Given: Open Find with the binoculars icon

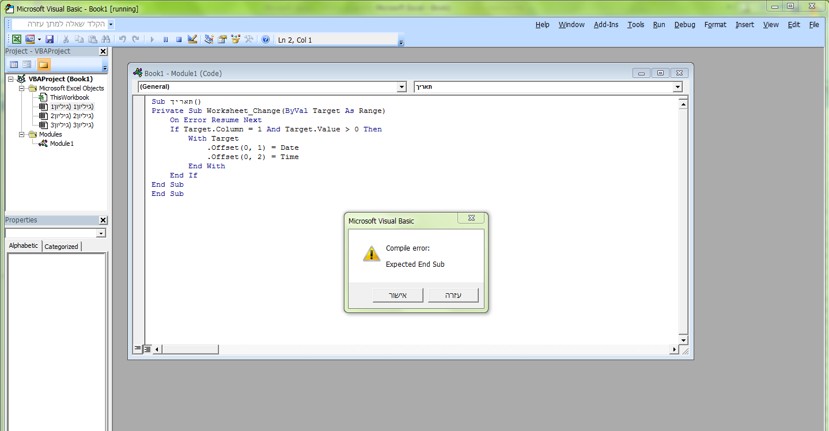Looking at the screenshot, I should (105, 39).
